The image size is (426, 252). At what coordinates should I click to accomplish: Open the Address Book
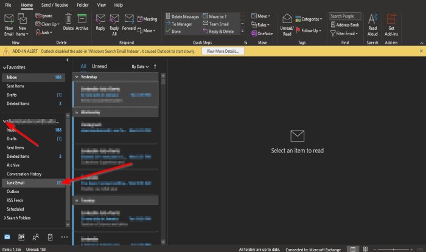pos(345,25)
